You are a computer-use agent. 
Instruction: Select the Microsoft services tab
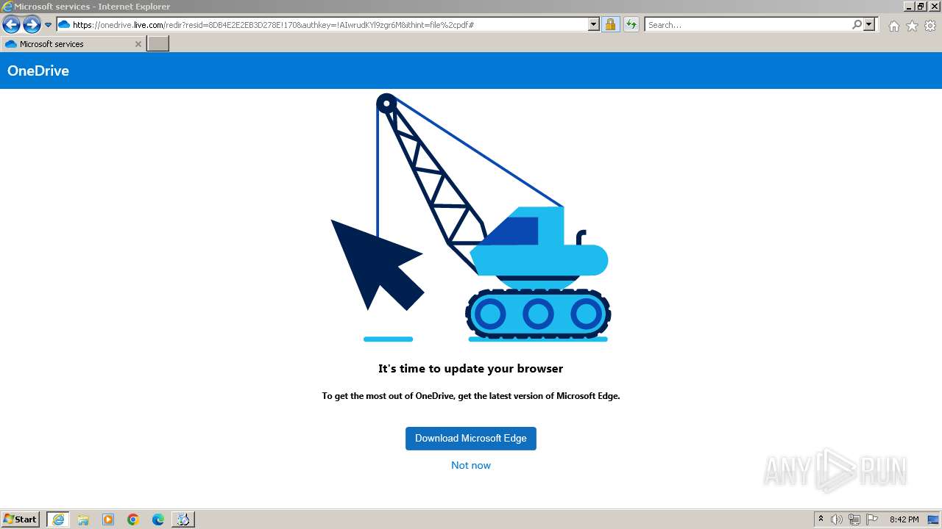tap(72, 44)
